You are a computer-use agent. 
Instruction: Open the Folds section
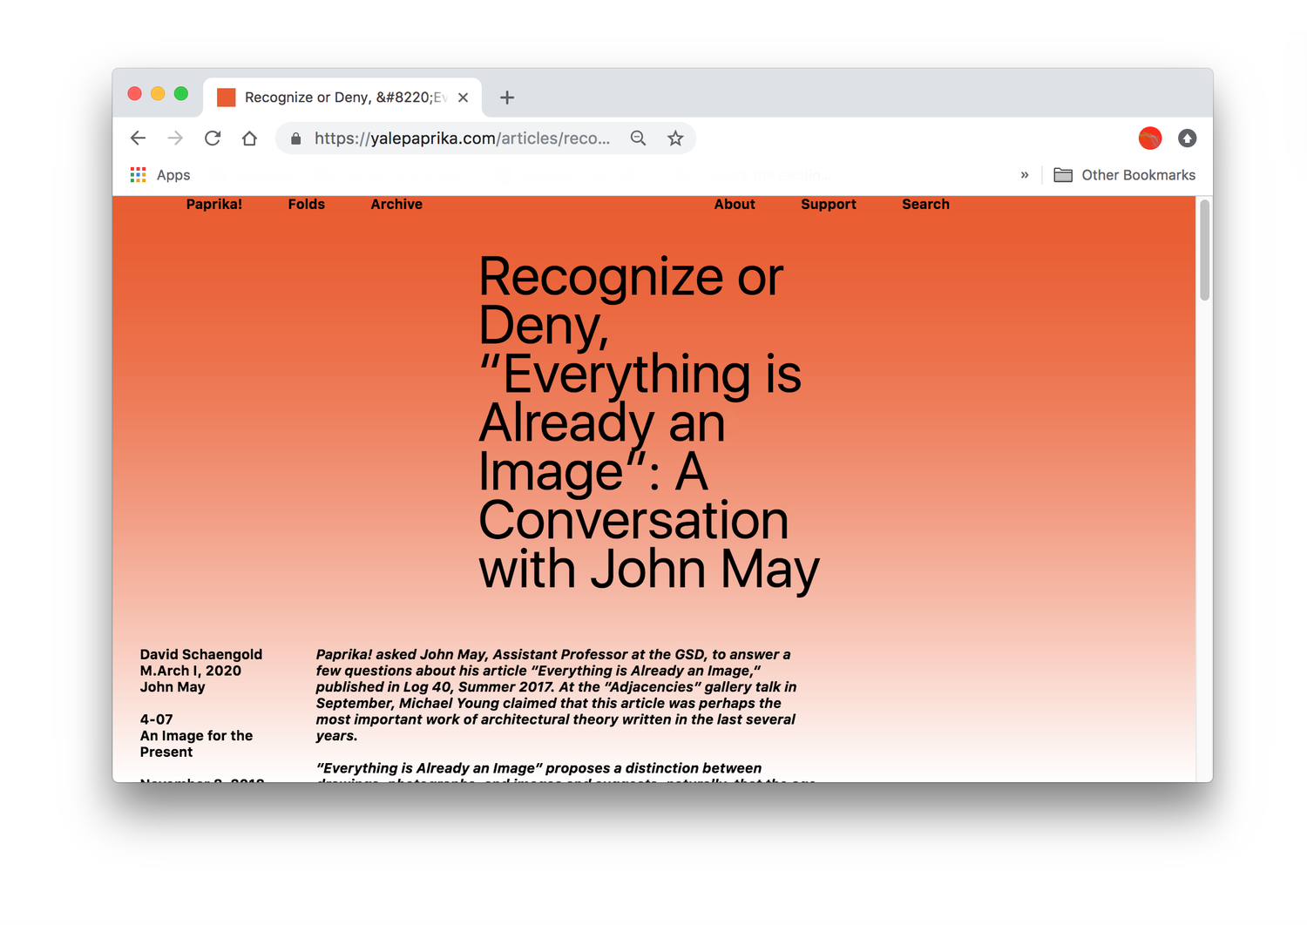tap(307, 204)
